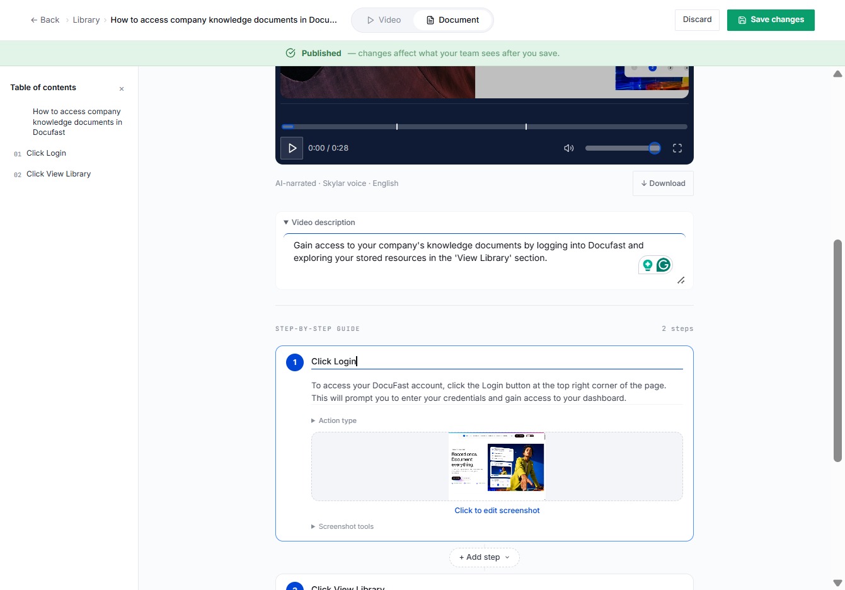Enter fullscreen video mode
This screenshot has height=590, width=845.
[x=677, y=148]
